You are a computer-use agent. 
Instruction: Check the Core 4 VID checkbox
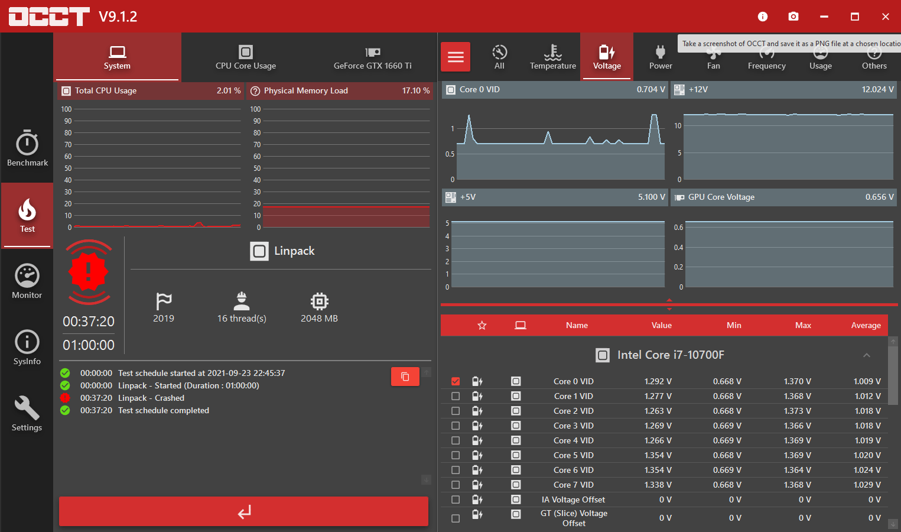[x=456, y=440]
